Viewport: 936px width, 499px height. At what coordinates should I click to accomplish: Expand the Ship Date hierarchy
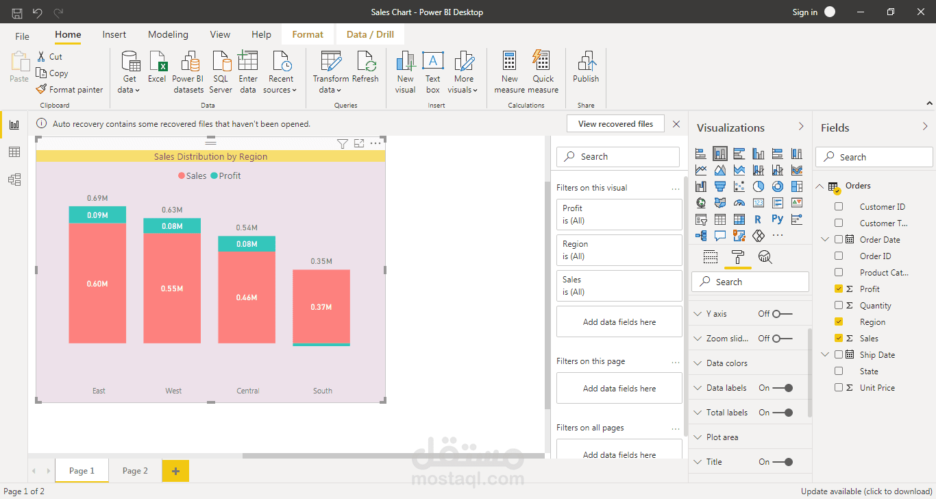tap(825, 354)
